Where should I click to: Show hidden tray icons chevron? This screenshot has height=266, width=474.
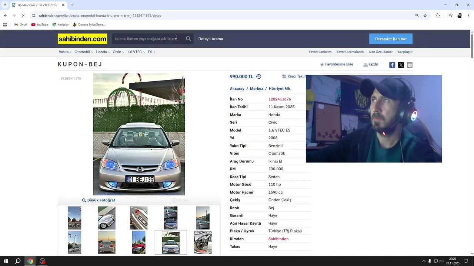[x=424, y=261]
